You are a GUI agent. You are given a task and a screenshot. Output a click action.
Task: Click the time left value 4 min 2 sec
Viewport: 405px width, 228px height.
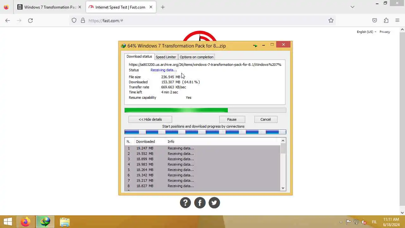pyautogui.click(x=170, y=92)
